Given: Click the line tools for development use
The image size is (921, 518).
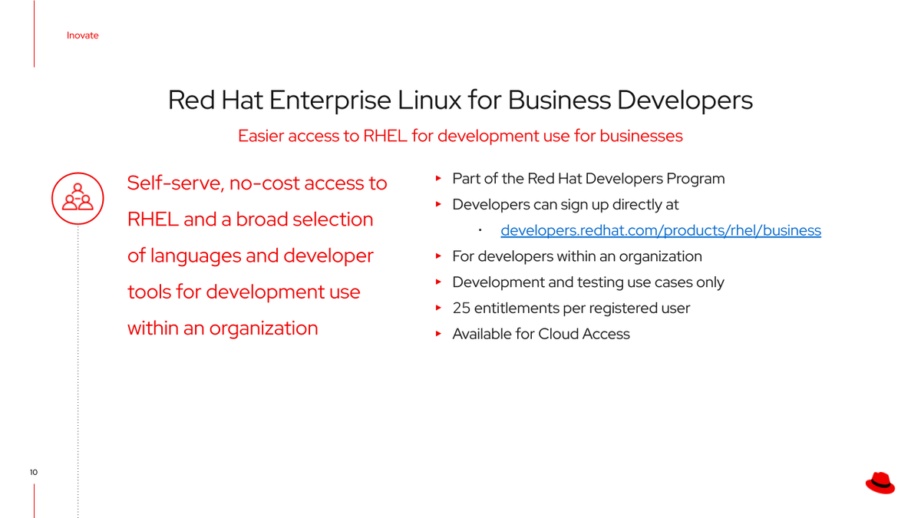Looking at the screenshot, I should (x=243, y=292).
